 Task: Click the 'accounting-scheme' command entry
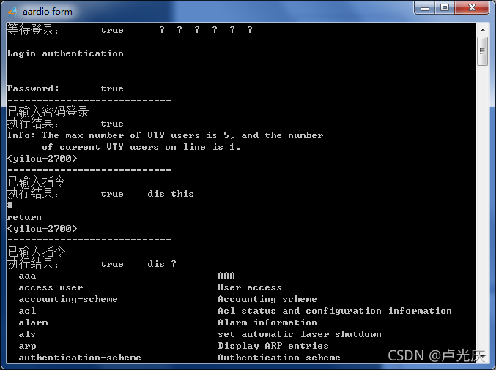pyautogui.click(x=68, y=299)
